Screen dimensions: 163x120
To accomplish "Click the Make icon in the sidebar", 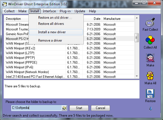I will coord(150,58).
